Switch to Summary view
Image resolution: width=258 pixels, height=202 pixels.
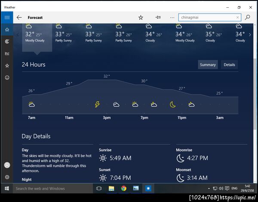208,65
